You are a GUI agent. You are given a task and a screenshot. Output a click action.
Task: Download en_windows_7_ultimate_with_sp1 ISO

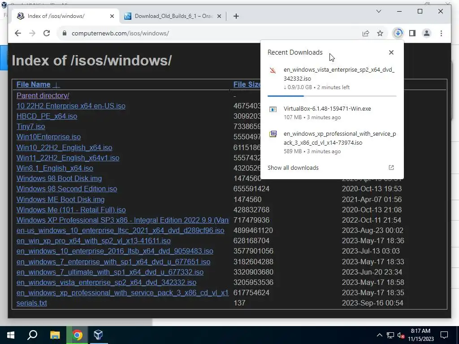coord(110,272)
